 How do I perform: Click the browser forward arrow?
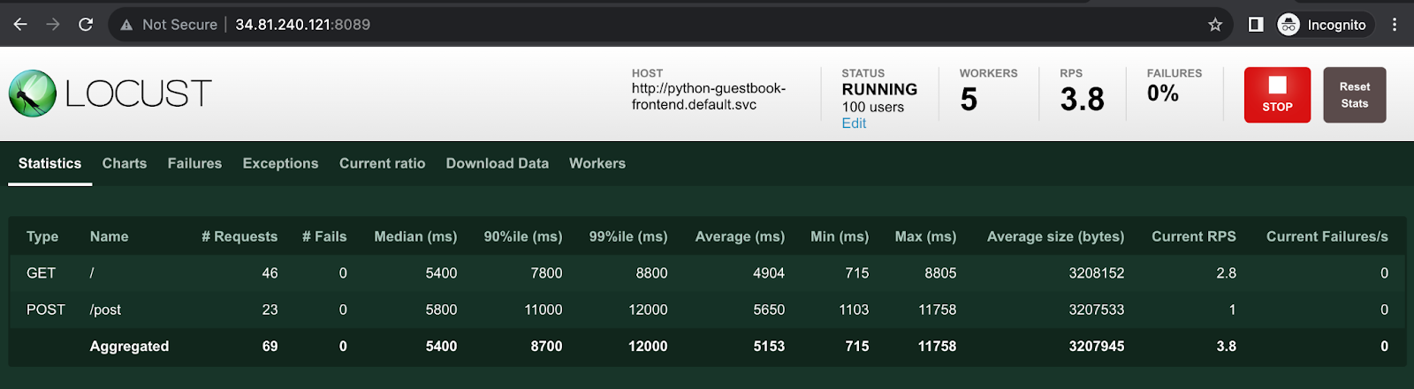tap(53, 25)
